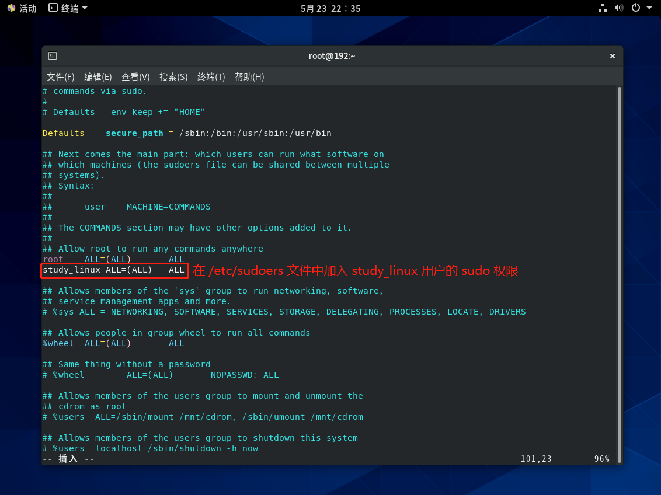This screenshot has height=495, width=661.
Task: Click the power icon in top bar
Action: click(636, 8)
